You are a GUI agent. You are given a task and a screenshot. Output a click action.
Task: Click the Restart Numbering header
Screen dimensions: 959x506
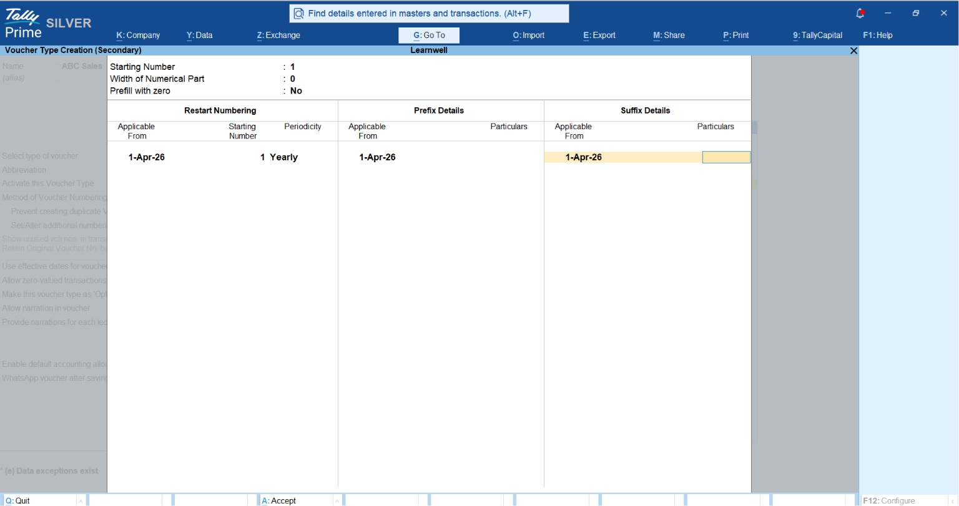pyautogui.click(x=220, y=110)
